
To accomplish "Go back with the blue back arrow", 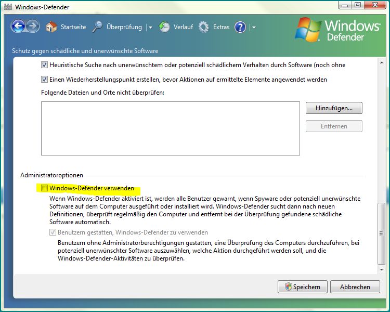I will point(18,26).
